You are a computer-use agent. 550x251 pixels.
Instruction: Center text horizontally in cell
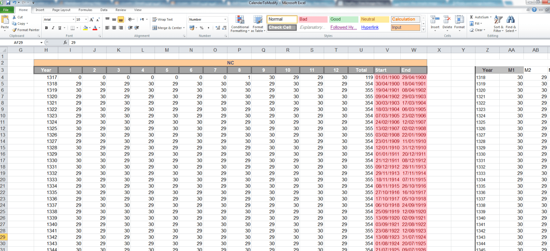click(114, 28)
